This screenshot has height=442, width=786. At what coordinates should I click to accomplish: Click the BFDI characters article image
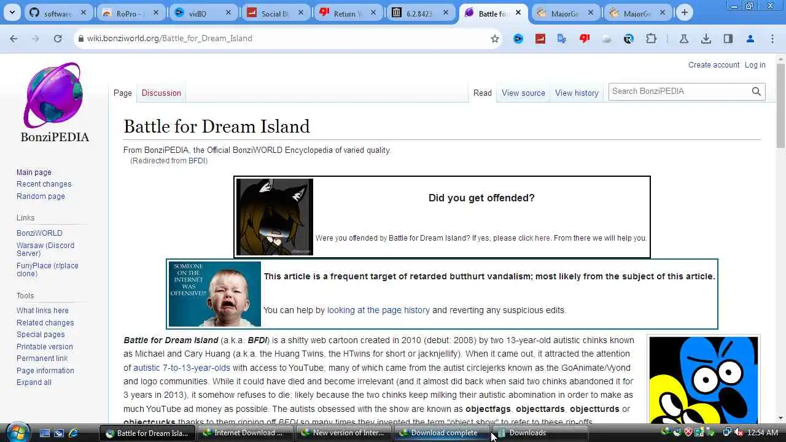704,379
